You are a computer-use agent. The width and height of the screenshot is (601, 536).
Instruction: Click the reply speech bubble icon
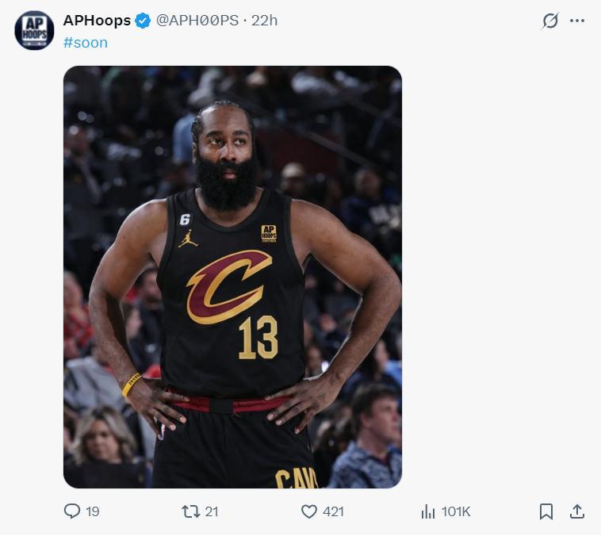pos(72,511)
